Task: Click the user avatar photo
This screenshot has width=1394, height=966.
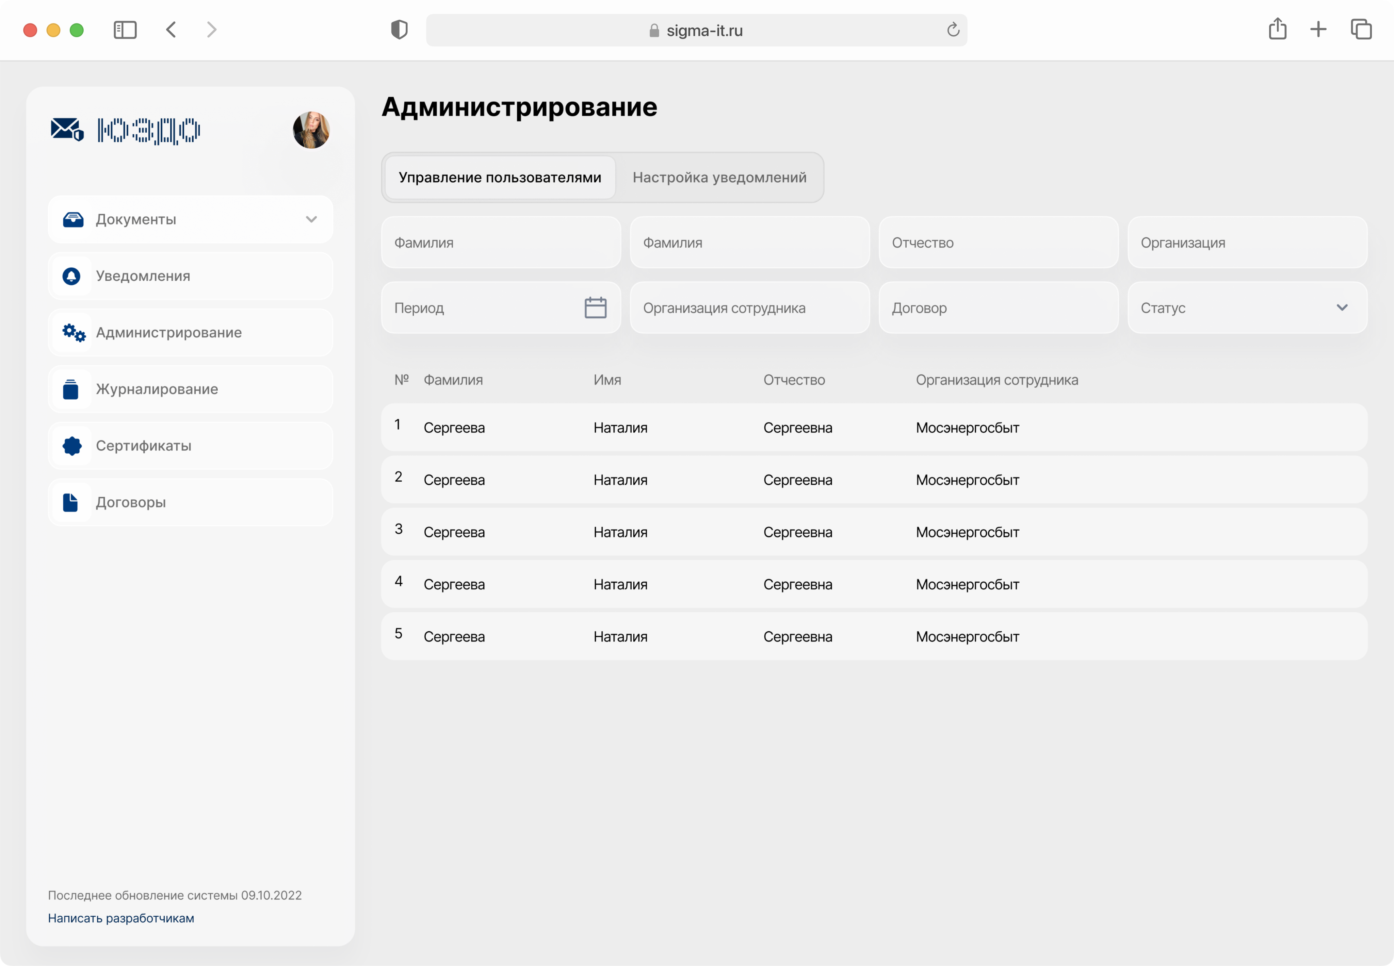Action: (311, 130)
